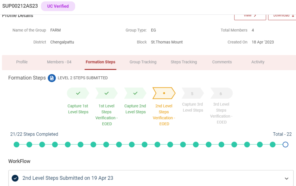The image size is (296, 186).
Task: Select step 5 Capture 3rd Level Steps
Action: pos(192,94)
